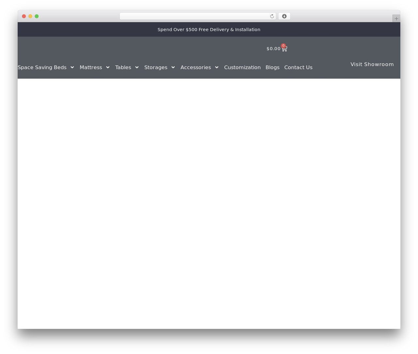Viewport: 418px width, 354px height.
Task: Open the Mattress menu item
Action: click(x=91, y=67)
